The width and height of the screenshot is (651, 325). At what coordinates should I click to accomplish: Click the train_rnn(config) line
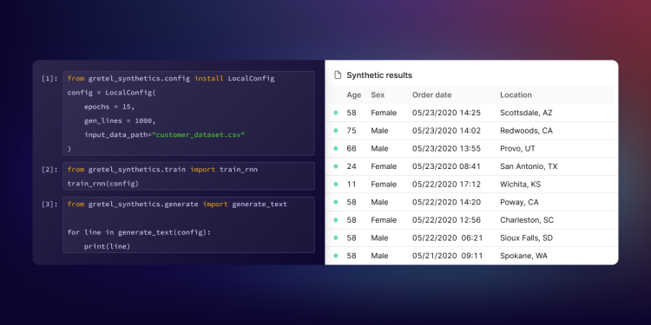click(x=103, y=183)
